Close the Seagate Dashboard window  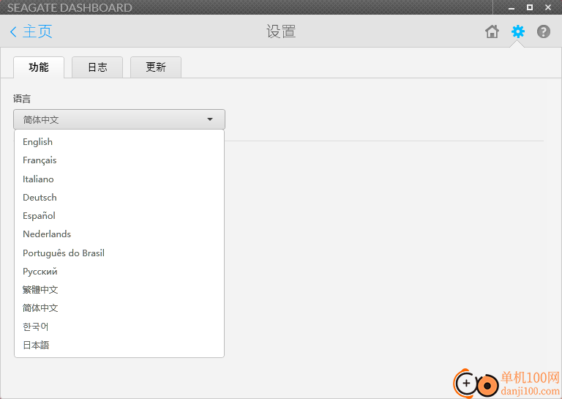point(548,7)
